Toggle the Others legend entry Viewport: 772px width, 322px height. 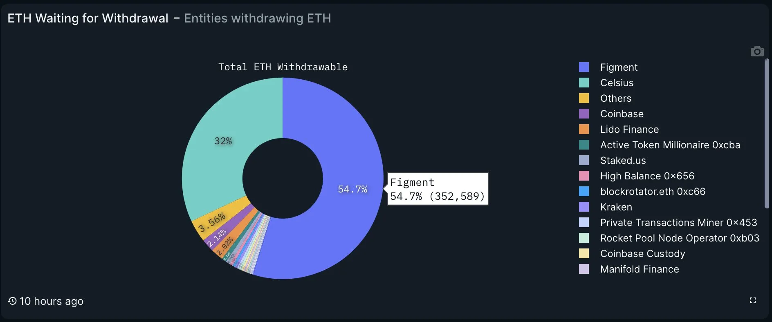615,98
